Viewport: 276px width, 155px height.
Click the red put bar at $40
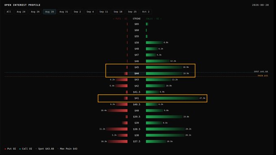coord(117,110)
